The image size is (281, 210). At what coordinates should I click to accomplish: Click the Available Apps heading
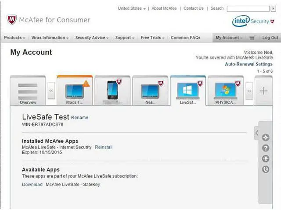41,170
